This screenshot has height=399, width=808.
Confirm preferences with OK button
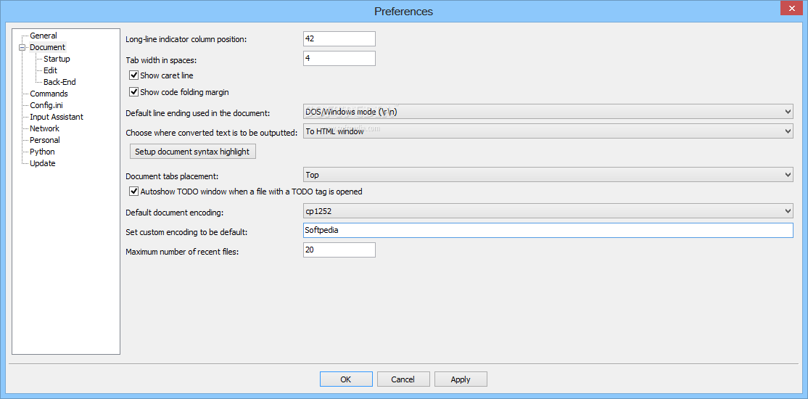pyautogui.click(x=346, y=379)
